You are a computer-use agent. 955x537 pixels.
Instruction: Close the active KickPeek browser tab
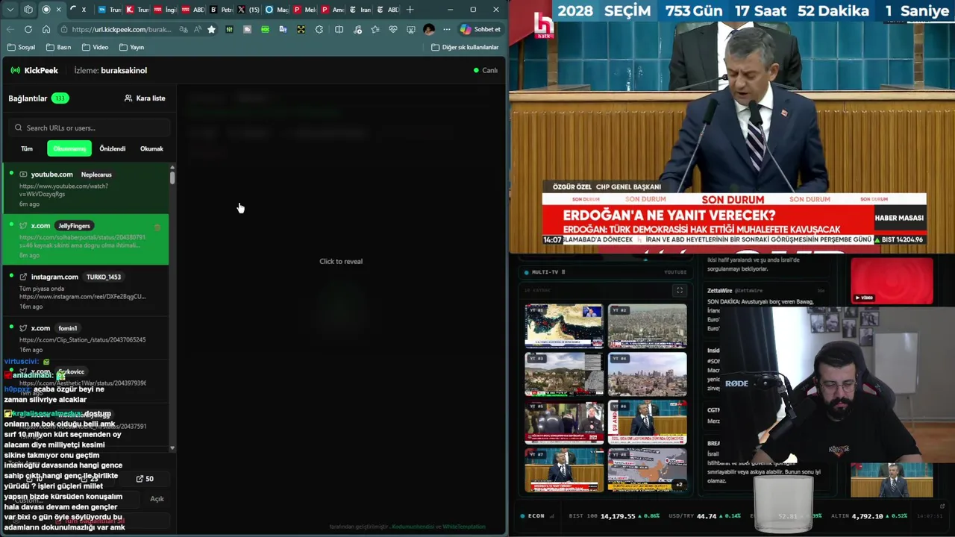coord(59,10)
